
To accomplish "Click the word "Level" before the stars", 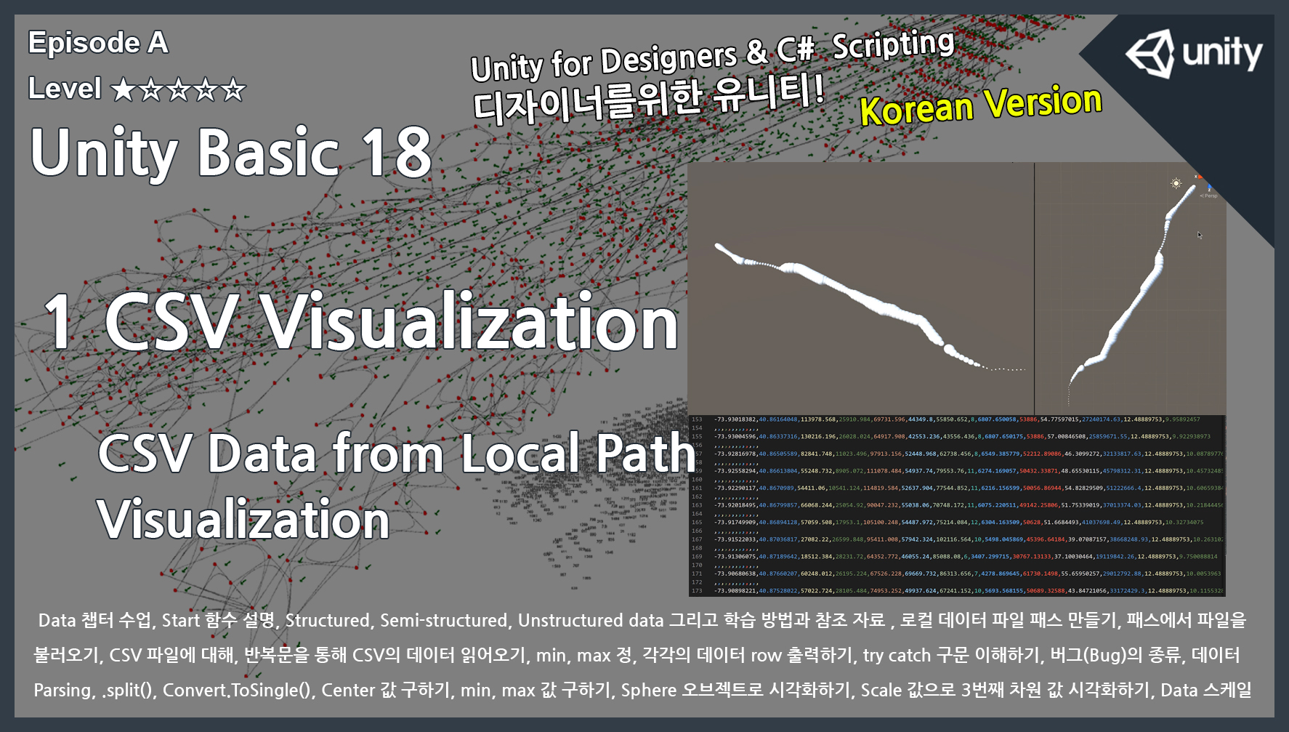I will 65,89.
